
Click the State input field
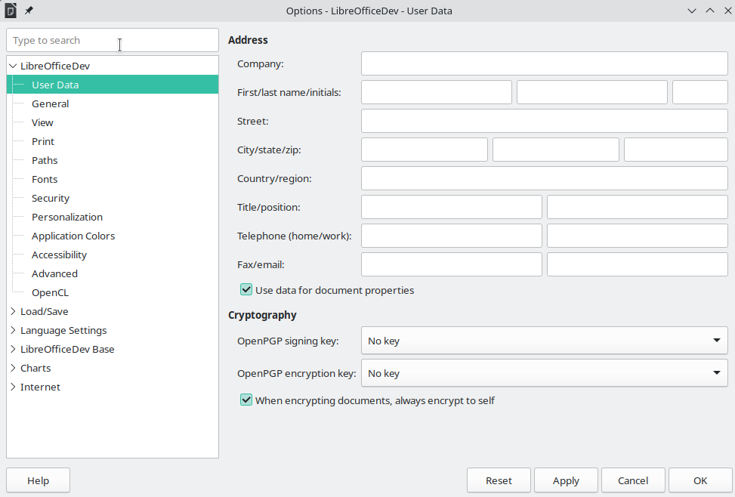point(555,150)
